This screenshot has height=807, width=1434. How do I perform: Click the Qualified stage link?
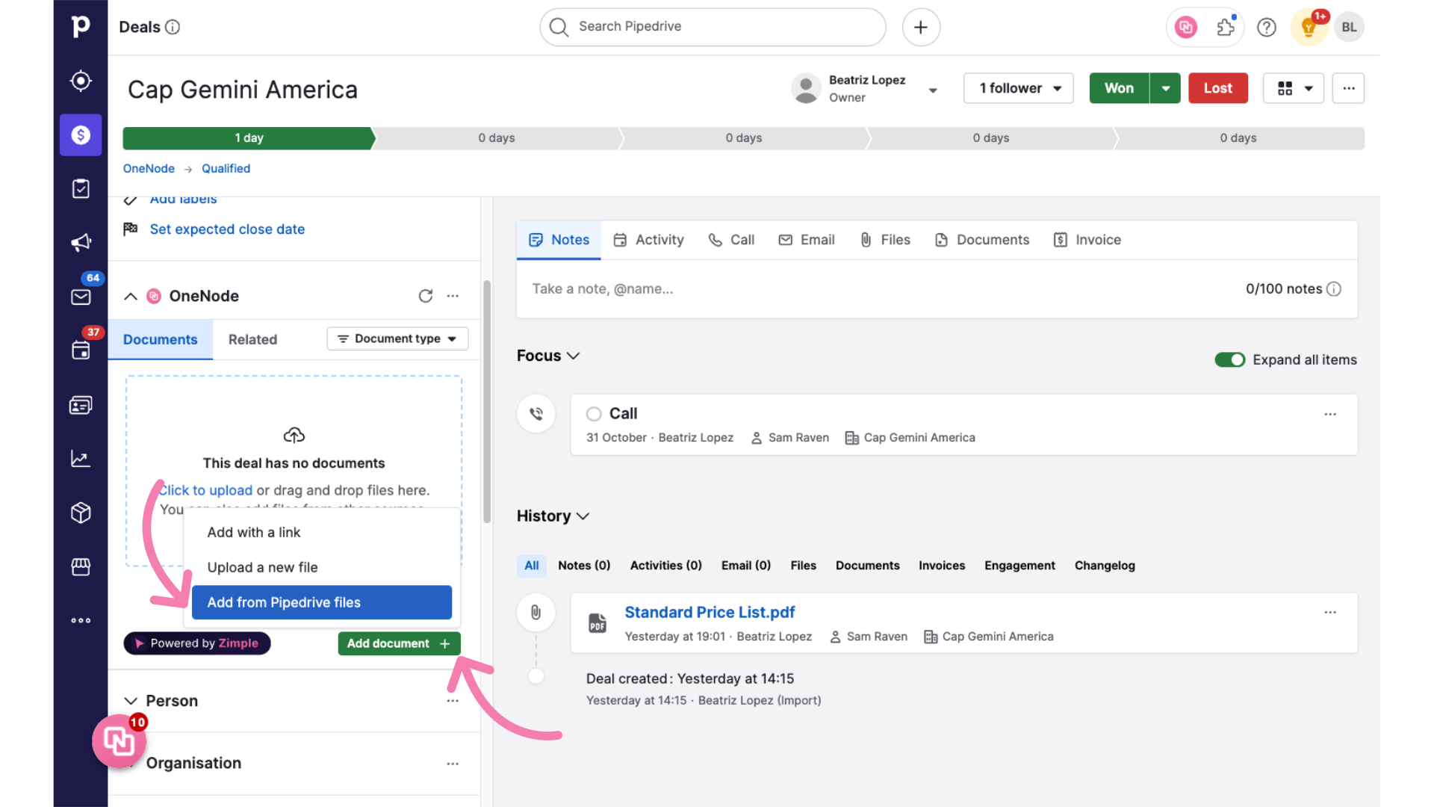[226, 169]
